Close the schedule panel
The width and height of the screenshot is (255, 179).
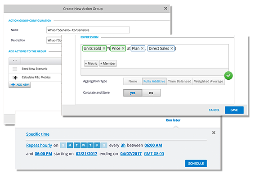[214, 133]
